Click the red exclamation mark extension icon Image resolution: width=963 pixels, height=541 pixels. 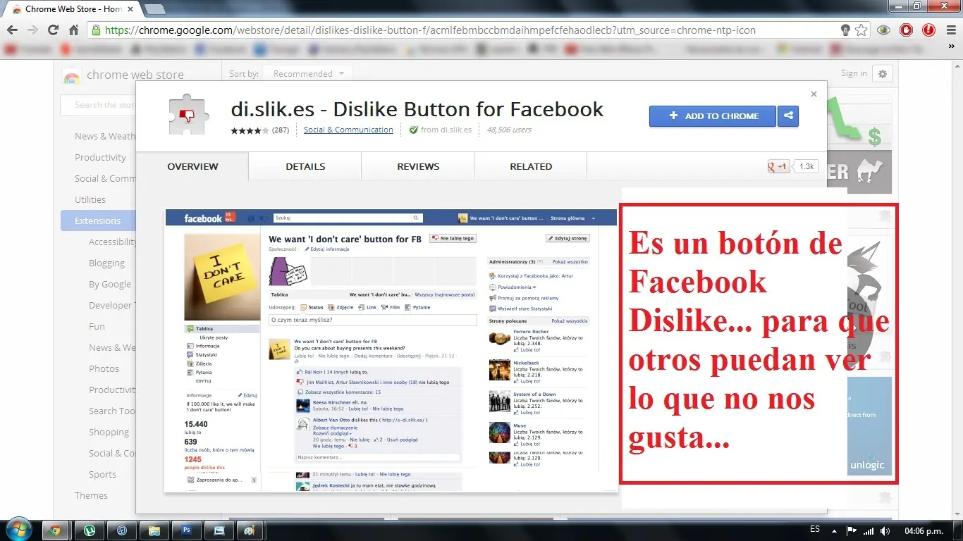[x=929, y=30]
